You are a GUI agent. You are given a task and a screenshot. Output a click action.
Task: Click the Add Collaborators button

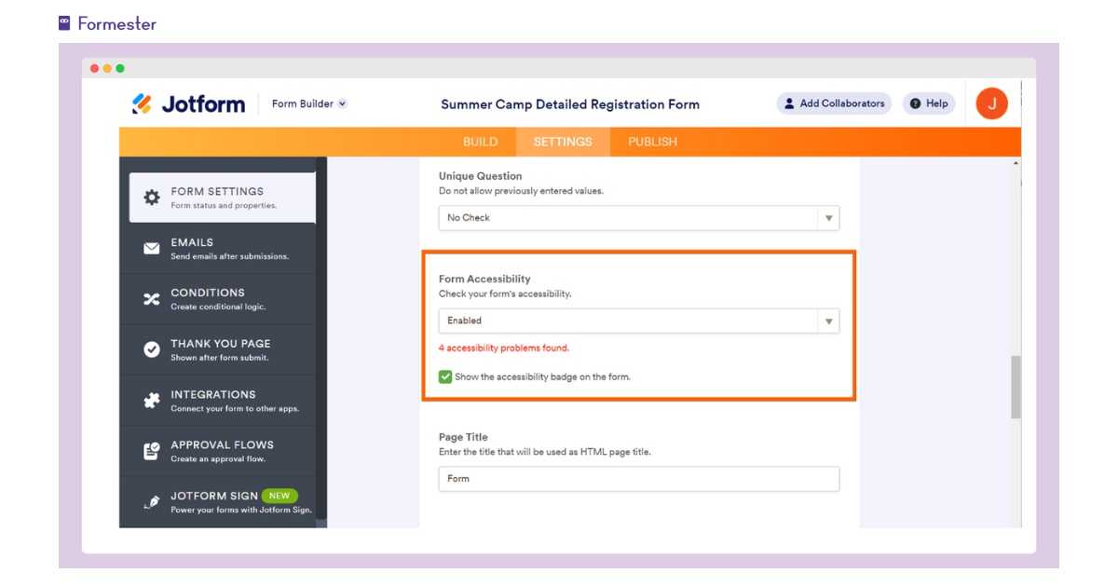pyautogui.click(x=833, y=103)
